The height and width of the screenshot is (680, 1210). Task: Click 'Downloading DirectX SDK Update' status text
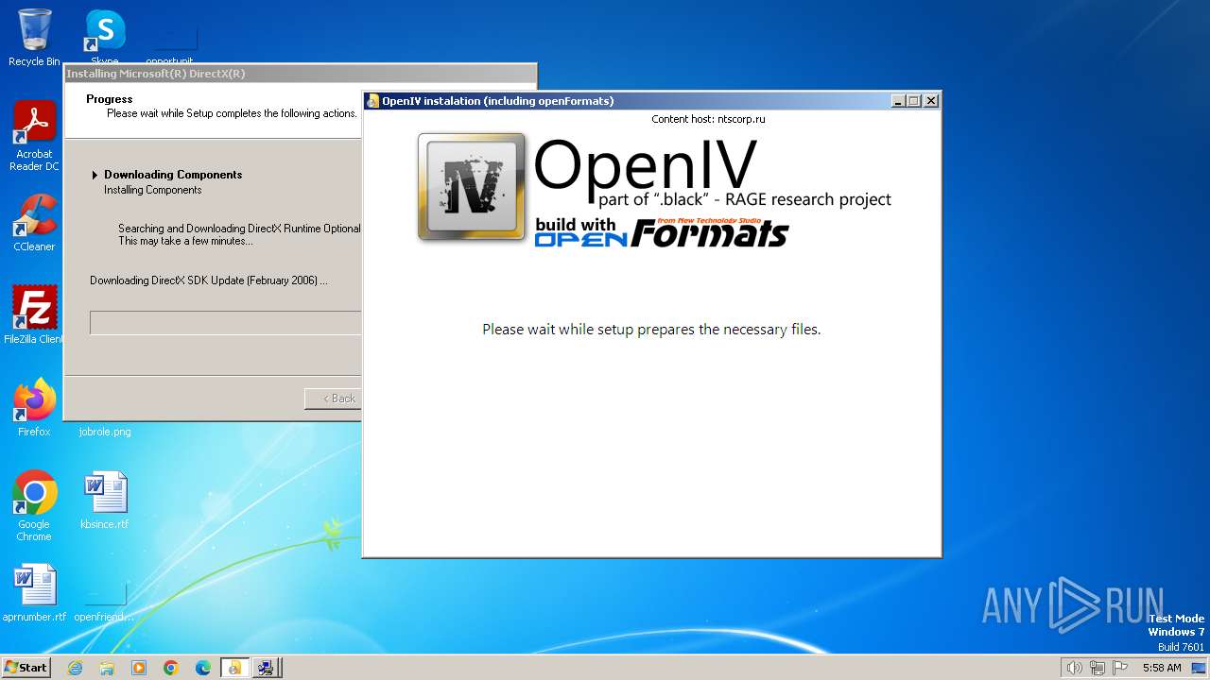pos(209,280)
